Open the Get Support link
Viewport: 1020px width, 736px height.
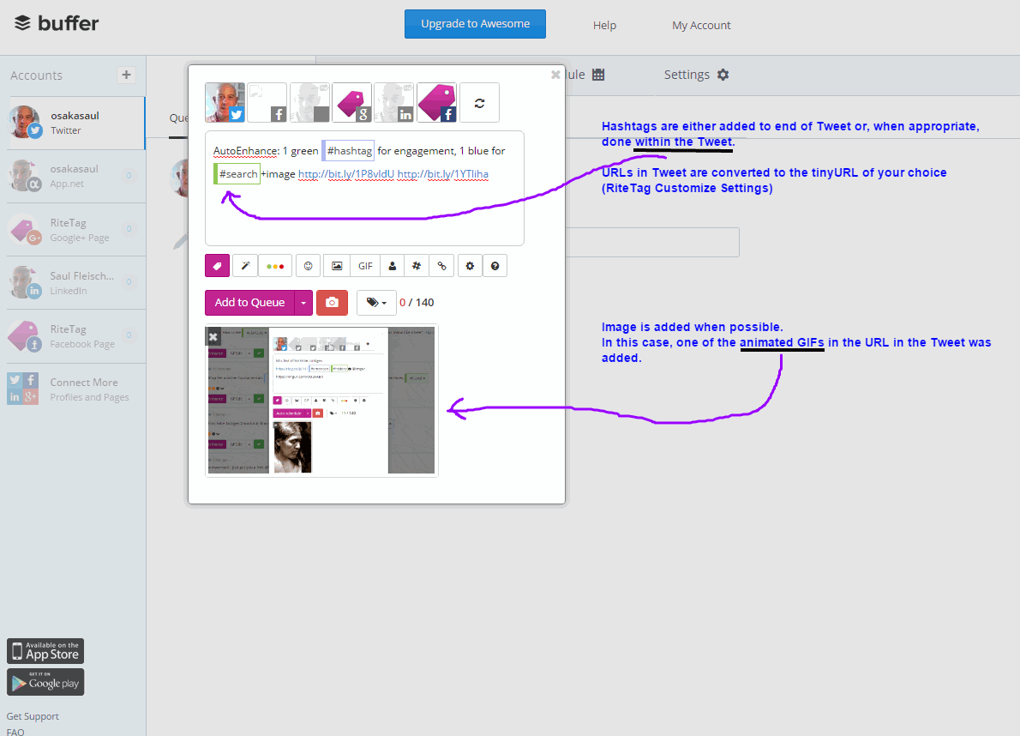coord(33,716)
